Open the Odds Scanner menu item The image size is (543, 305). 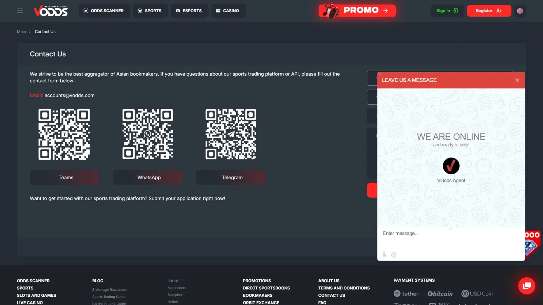[x=104, y=11]
